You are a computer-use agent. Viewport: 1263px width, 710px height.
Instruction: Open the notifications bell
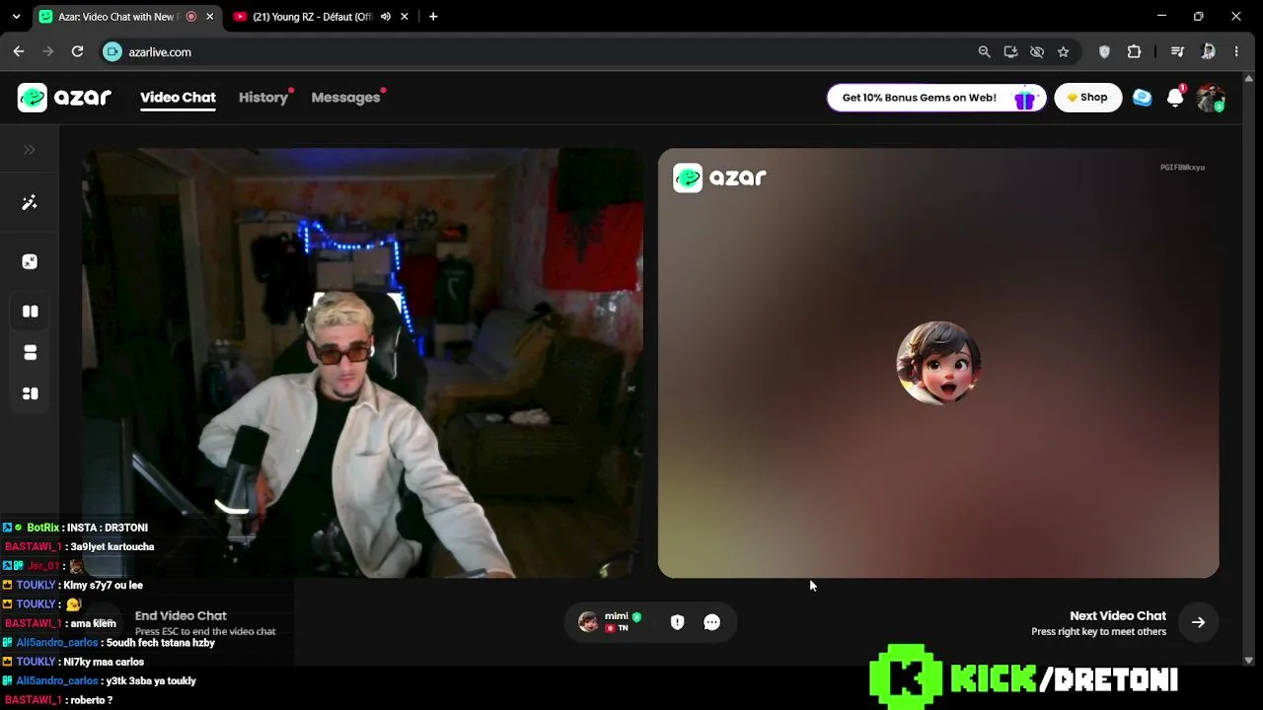1174,98
